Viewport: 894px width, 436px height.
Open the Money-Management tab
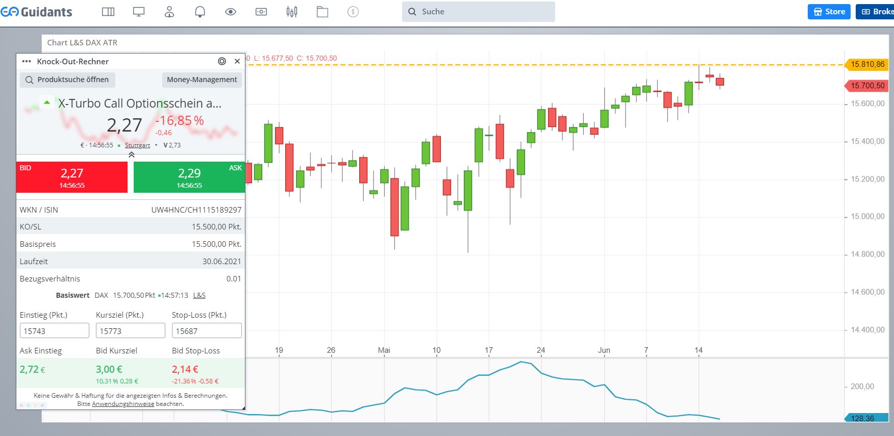click(x=202, y=80)
